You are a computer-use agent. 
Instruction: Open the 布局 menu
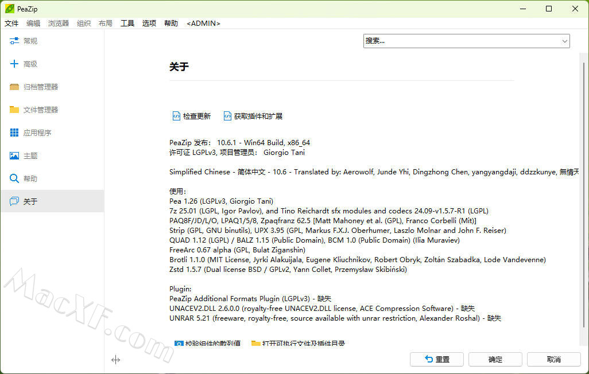point(106,24)
